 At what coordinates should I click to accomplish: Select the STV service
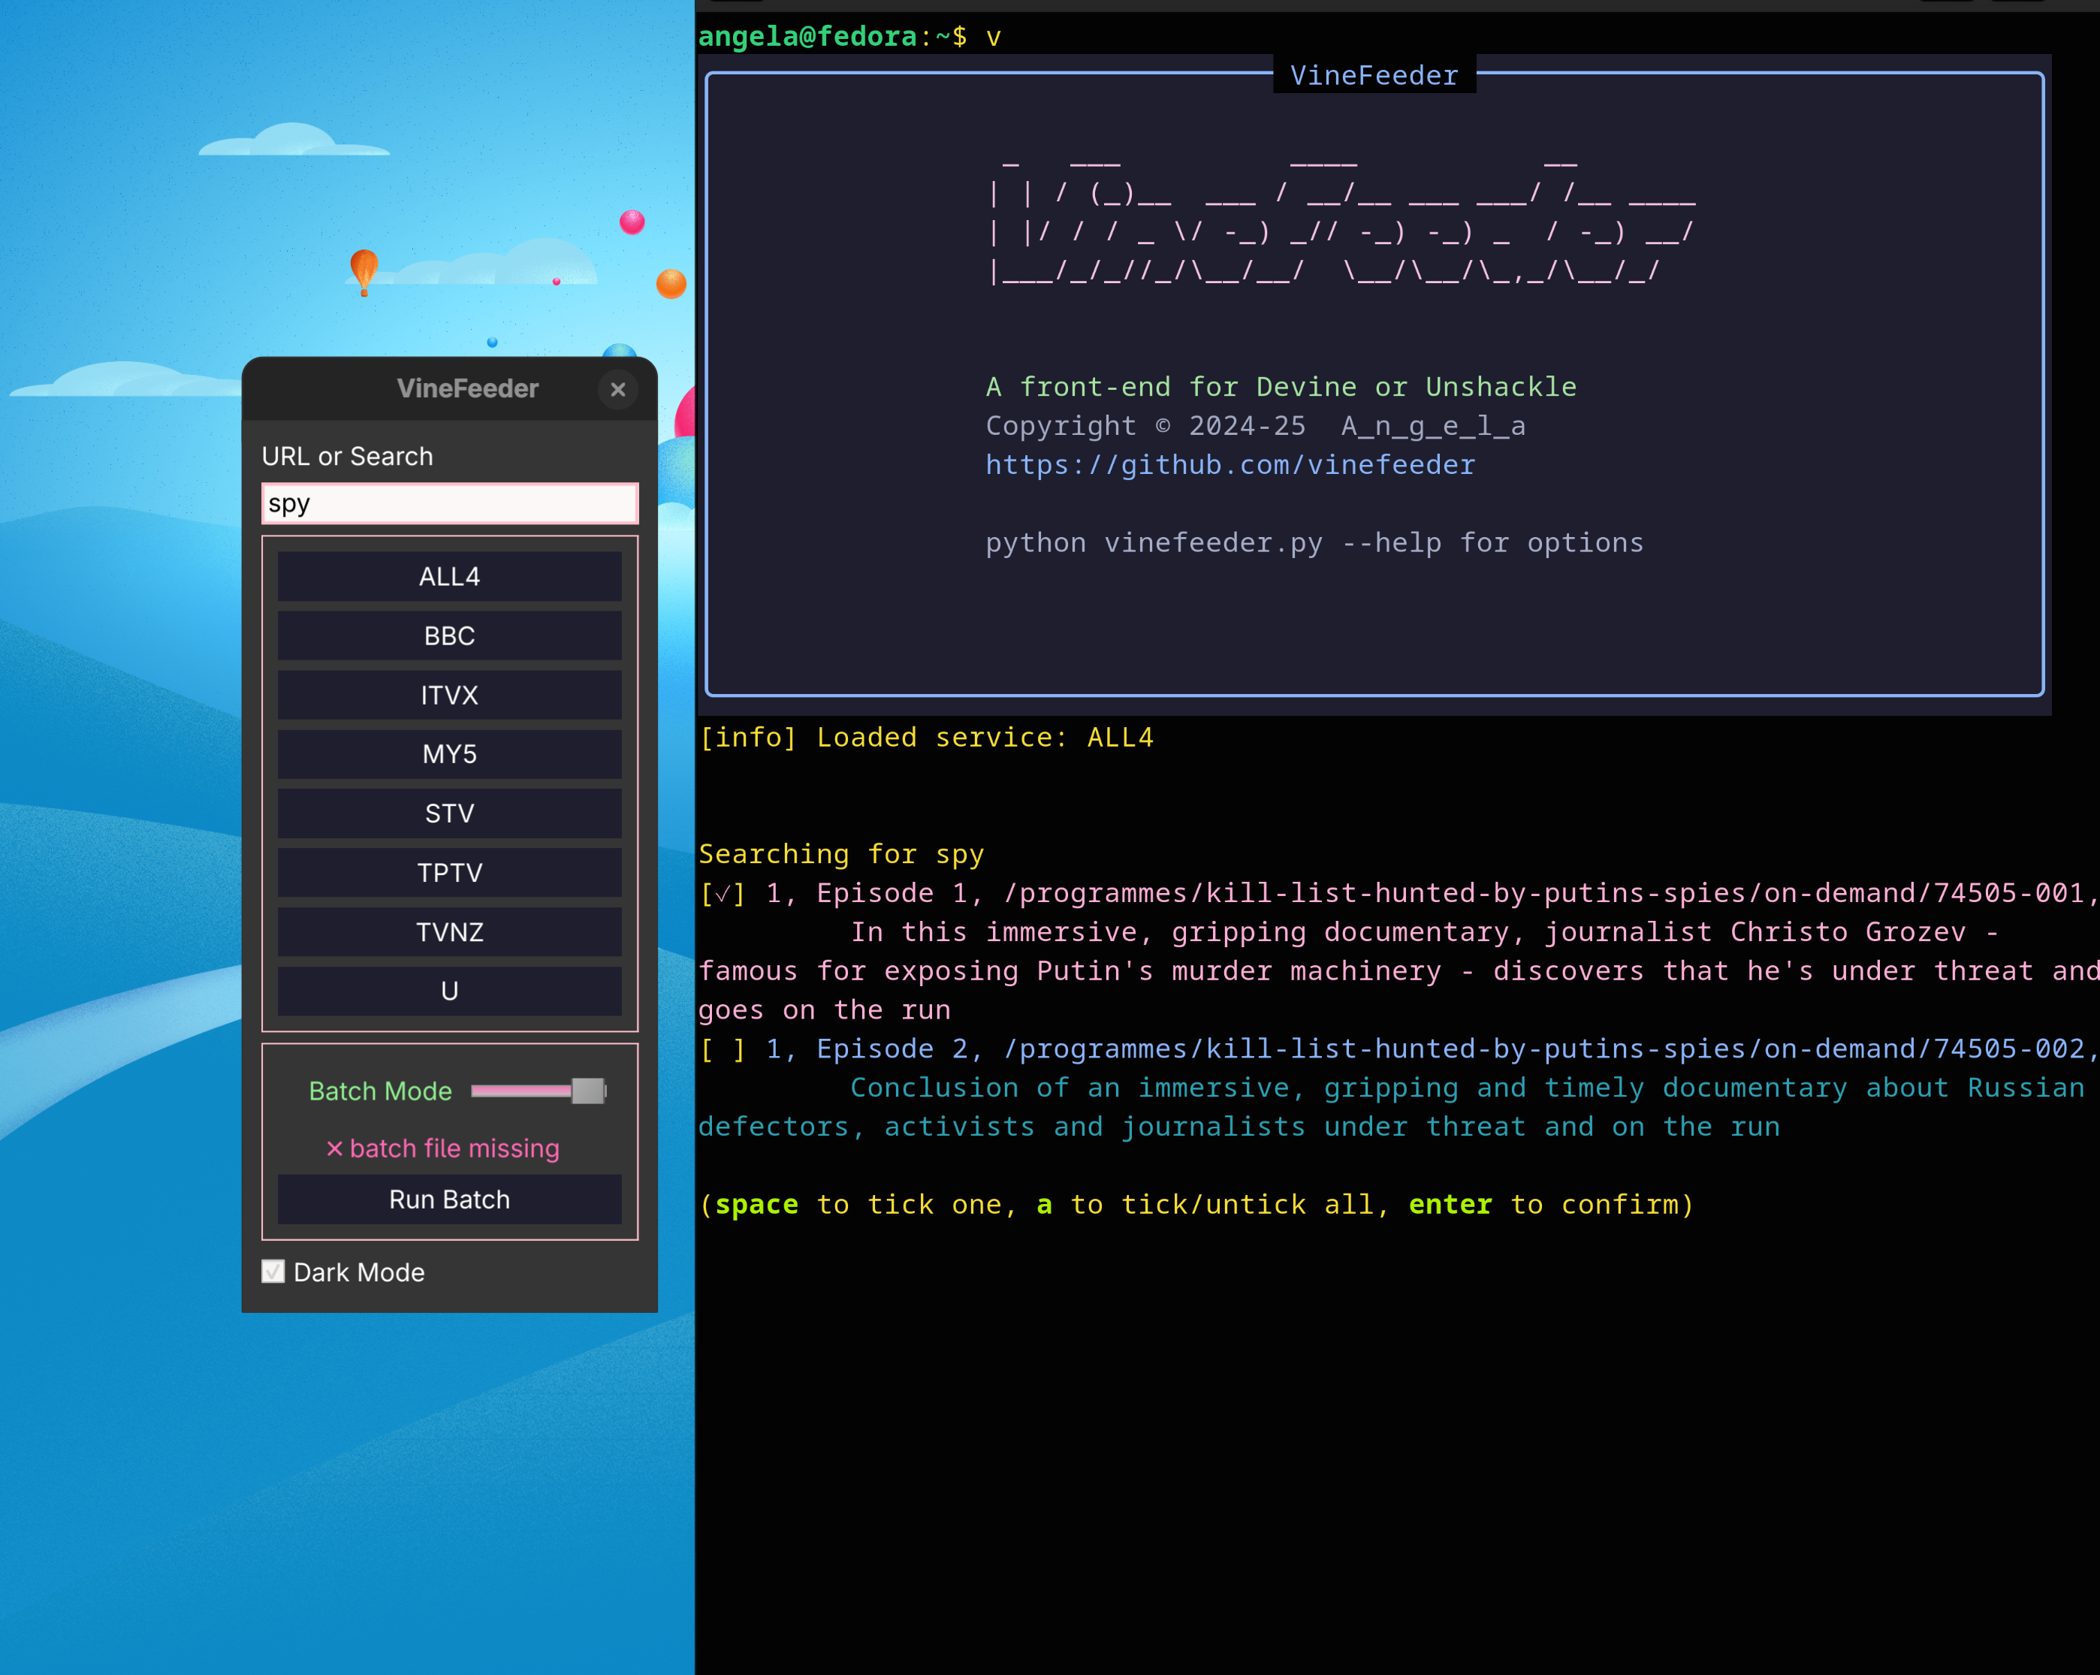449,813
